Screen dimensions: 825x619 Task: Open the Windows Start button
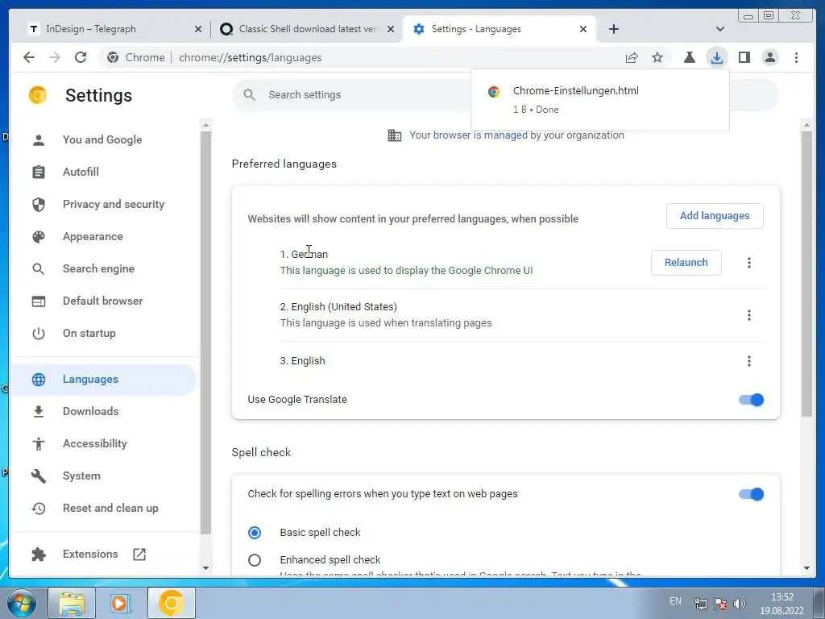click(21, 603)
